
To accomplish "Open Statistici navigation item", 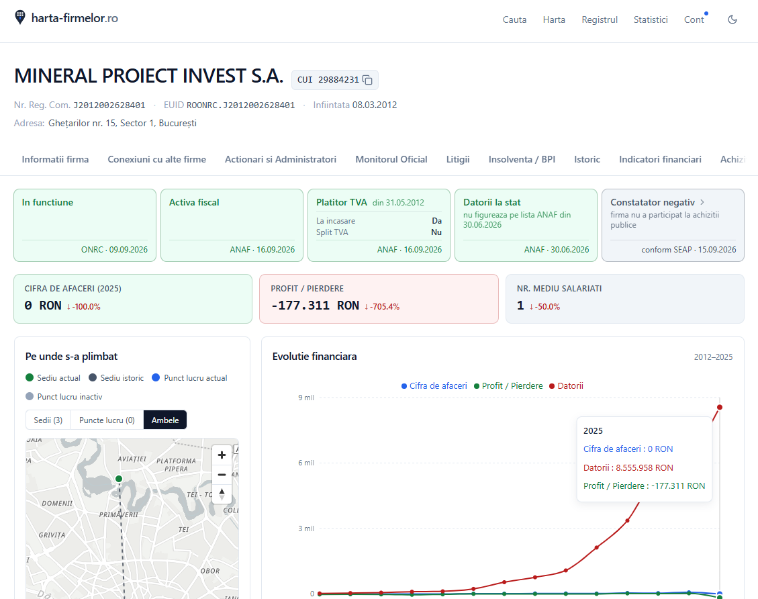I will (651, 20).
